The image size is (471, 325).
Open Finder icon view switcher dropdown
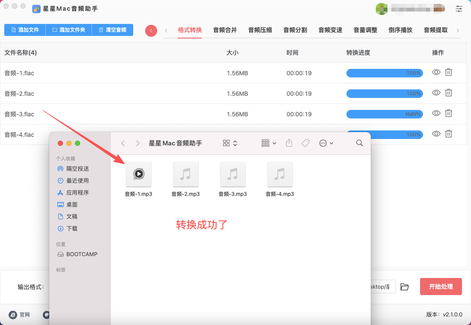coord(230,143)
